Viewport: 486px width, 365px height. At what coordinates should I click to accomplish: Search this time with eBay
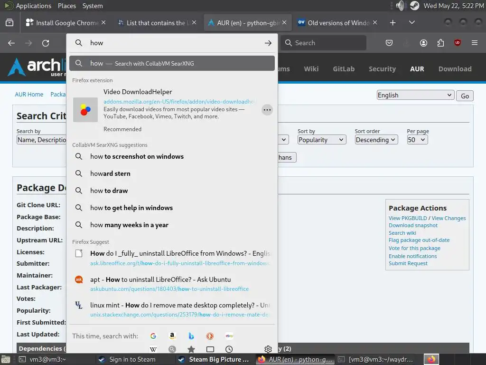(x=229, y=336)
